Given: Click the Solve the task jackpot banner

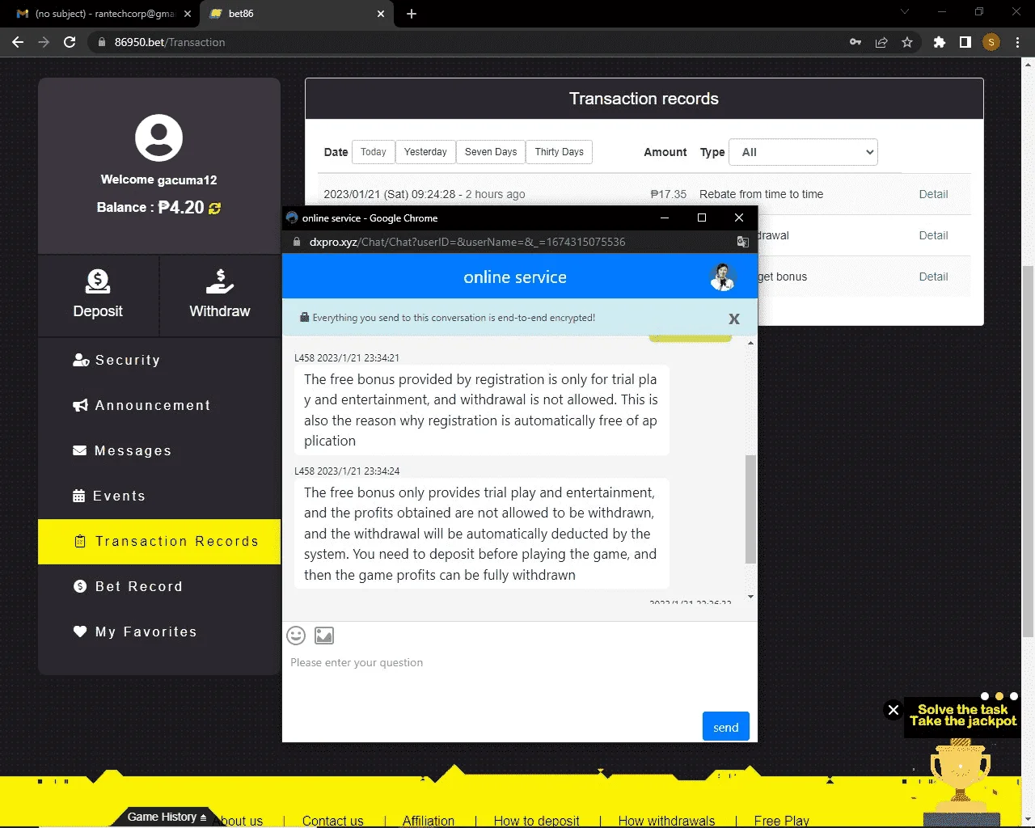Looking at the screenshot, I should pos(963,716).
